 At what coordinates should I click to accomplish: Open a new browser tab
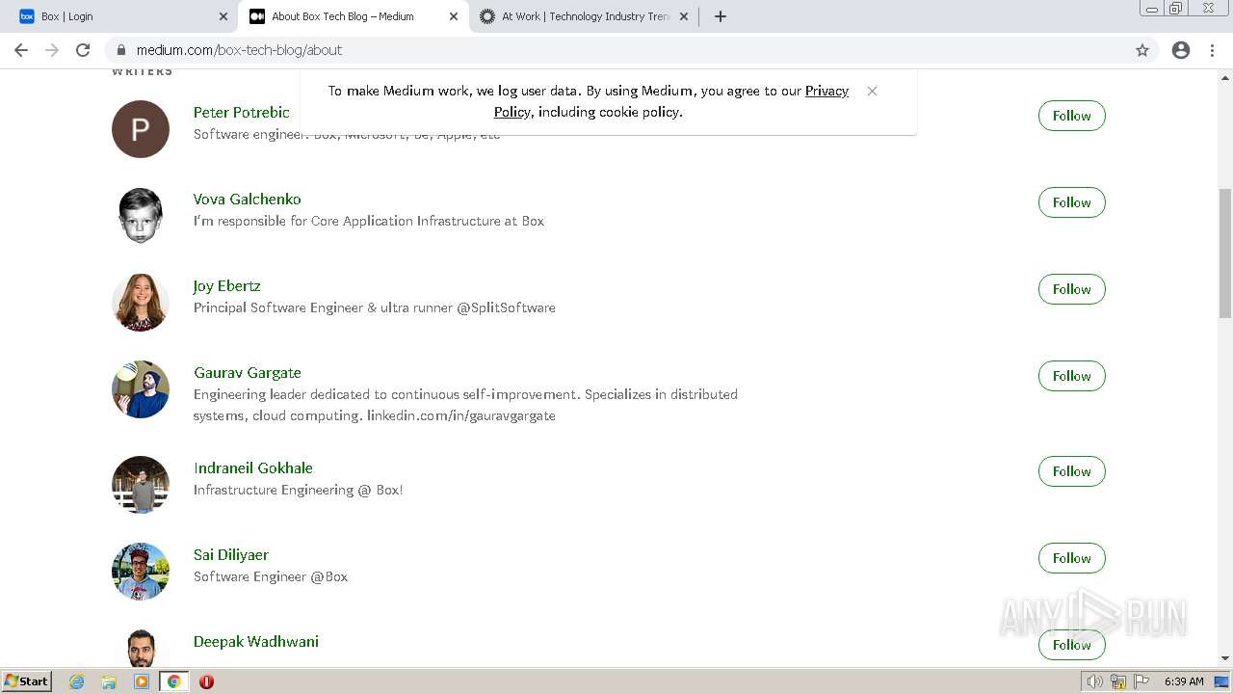pyautogui.click(x=721, y=16)
